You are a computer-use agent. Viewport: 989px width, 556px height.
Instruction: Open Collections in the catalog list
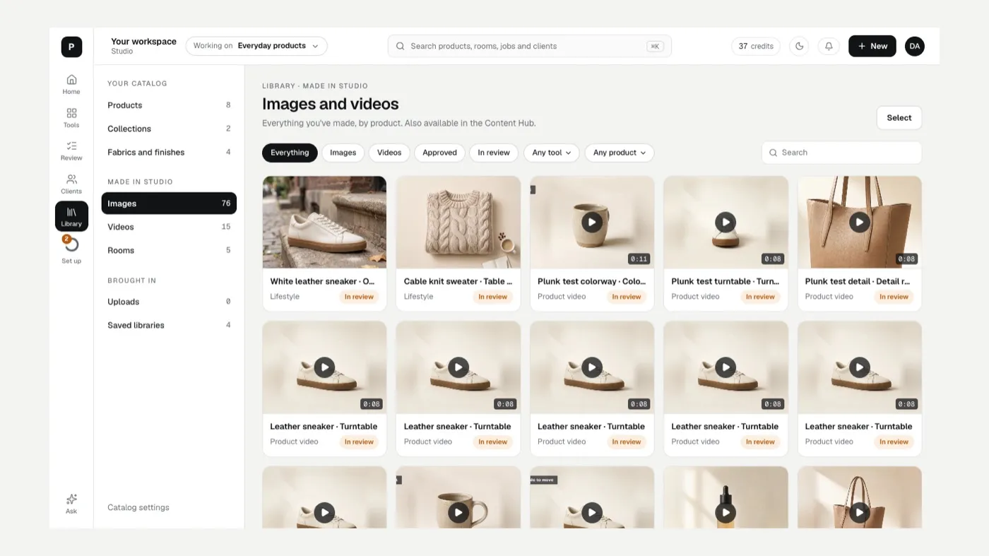click(x=169, y=129)
